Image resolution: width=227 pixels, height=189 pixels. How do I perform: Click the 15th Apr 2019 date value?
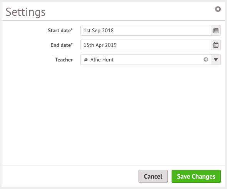click(100, 45)
